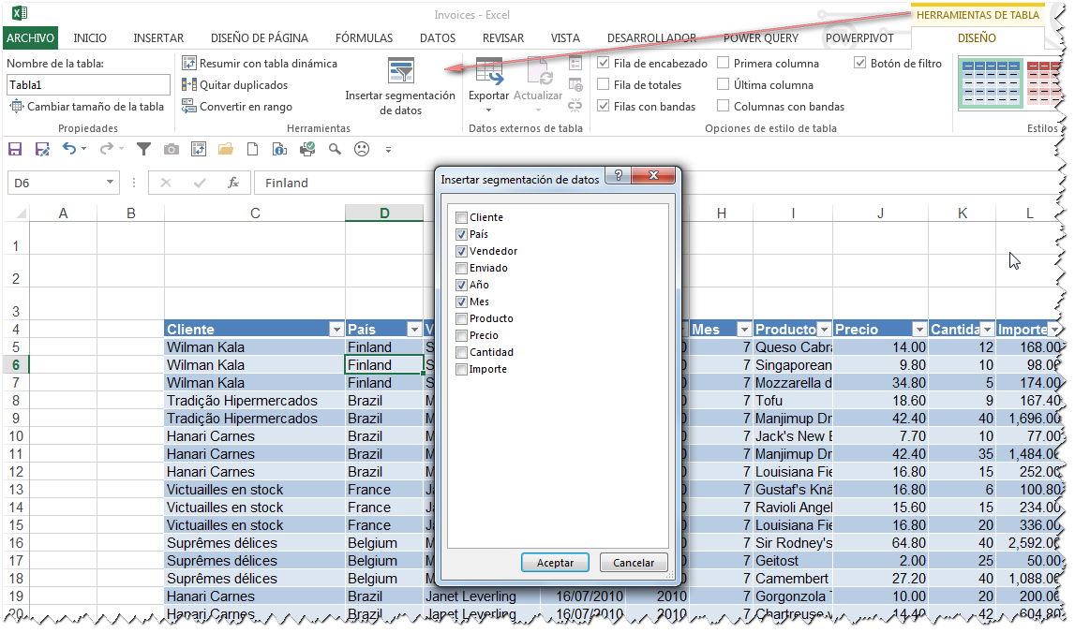Screen dimensions: 1075x633
Task: Click the Guardar icon in Quick Access
Action: click(x=14, y=149)
